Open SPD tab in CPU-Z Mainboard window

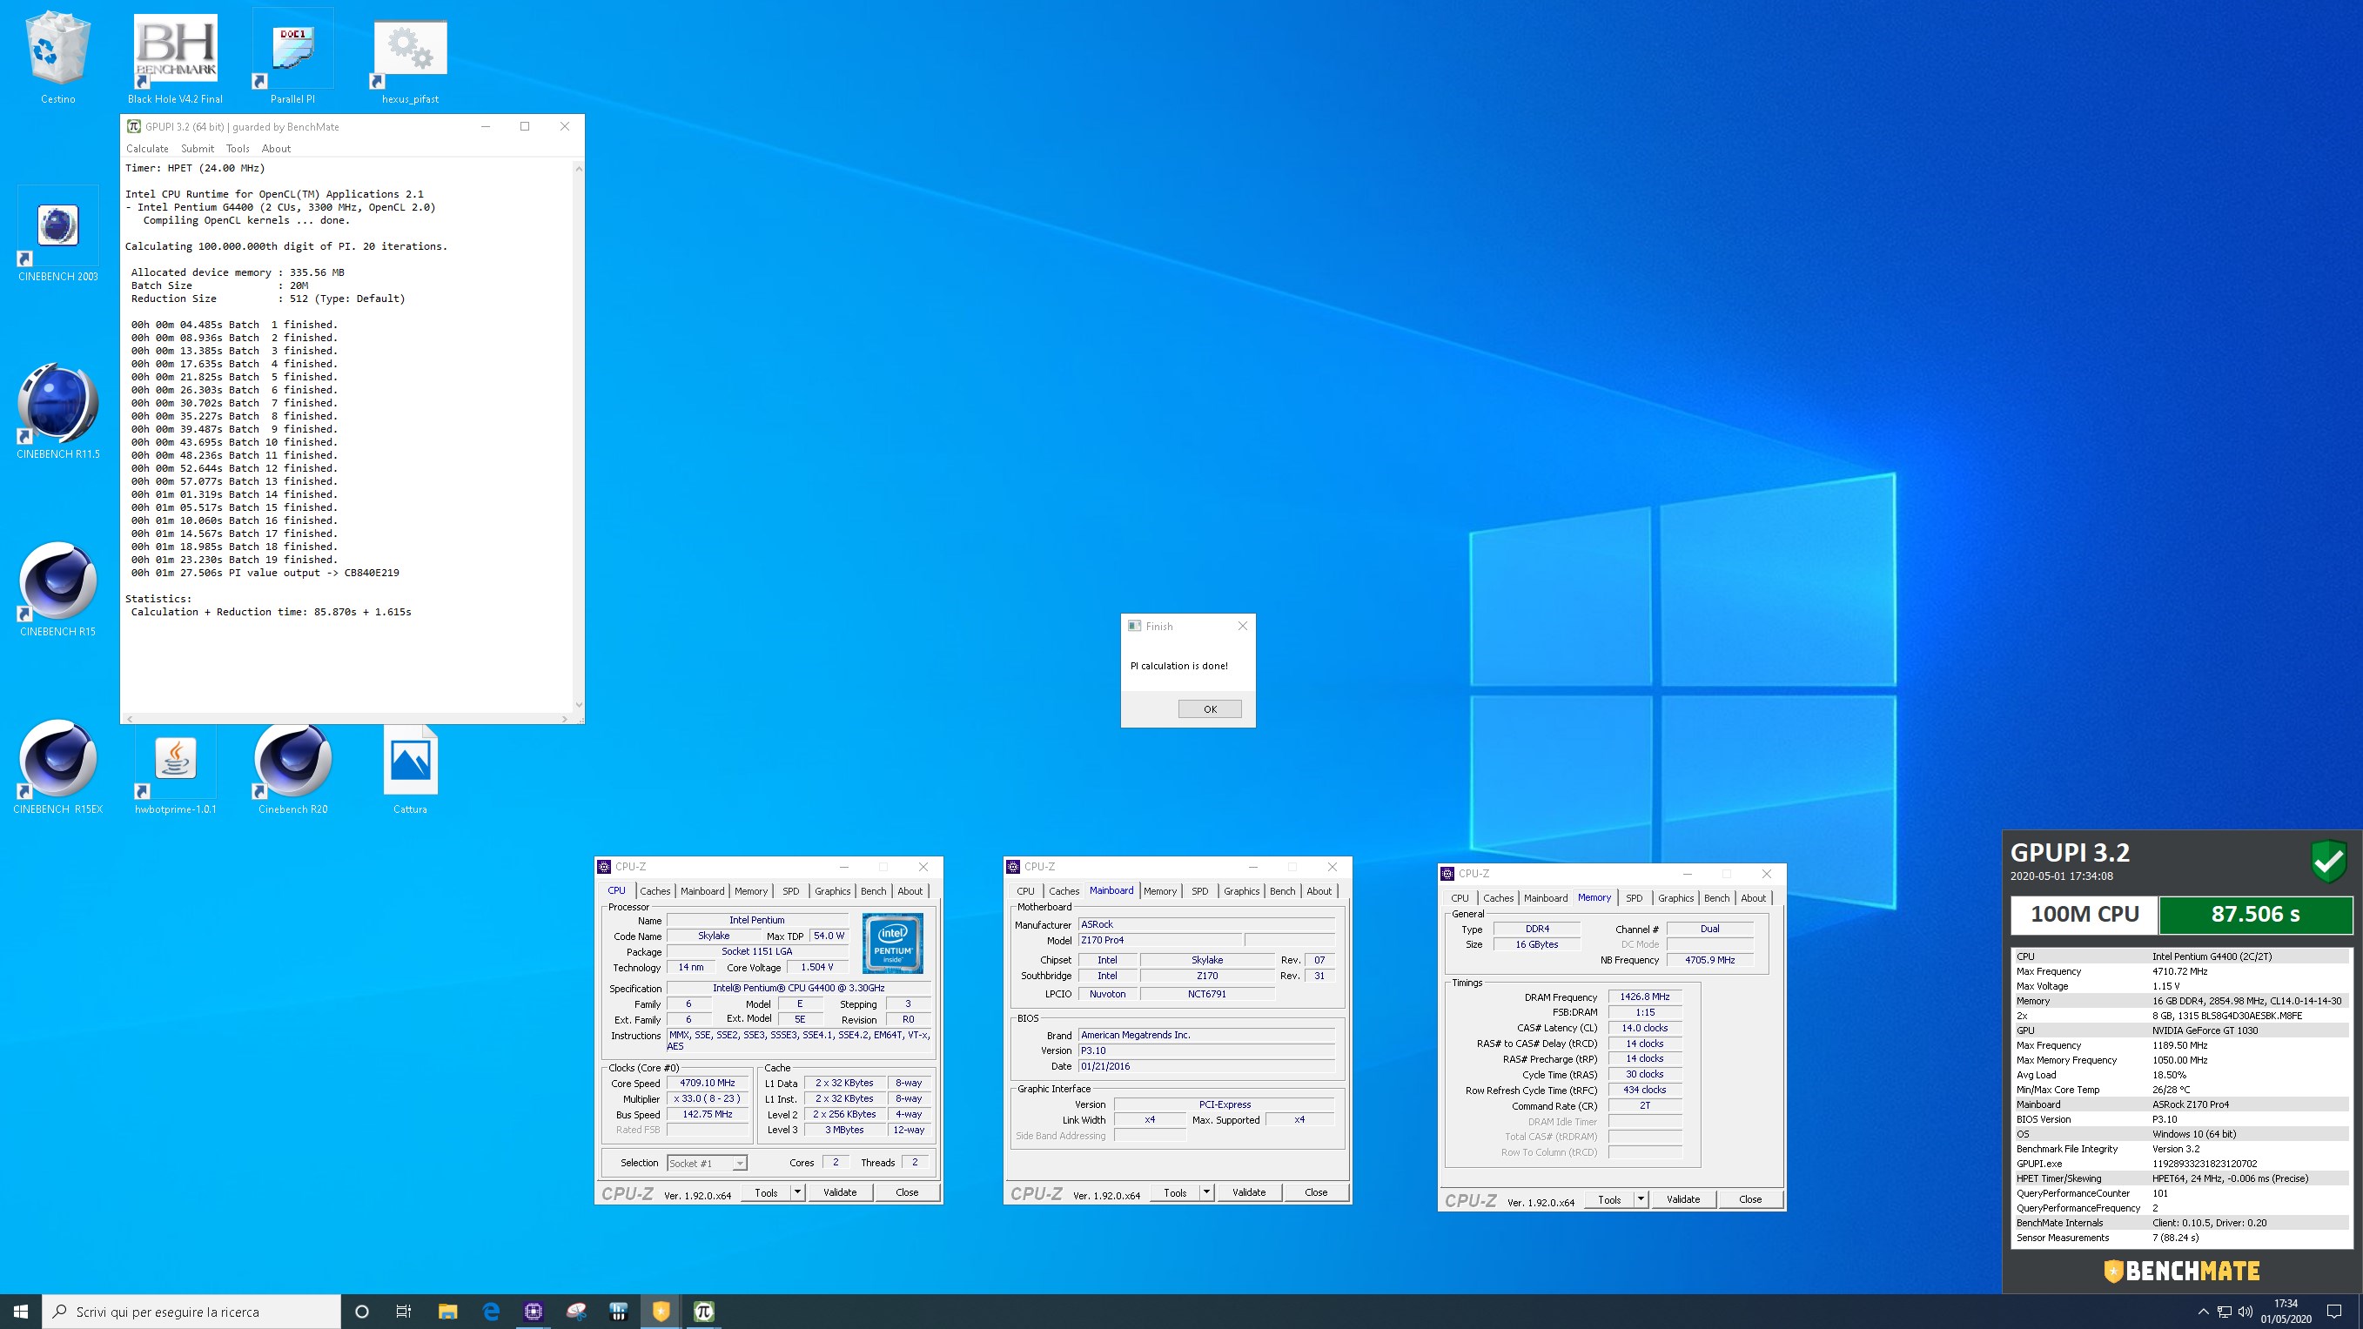[1200, 890]
